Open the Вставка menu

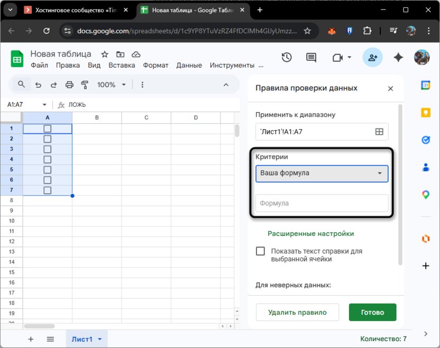[122, 65]
